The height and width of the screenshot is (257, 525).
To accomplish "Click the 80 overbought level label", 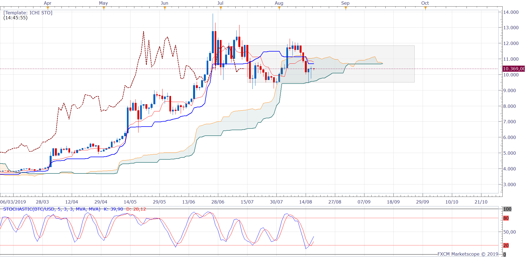I will point(506,218).
